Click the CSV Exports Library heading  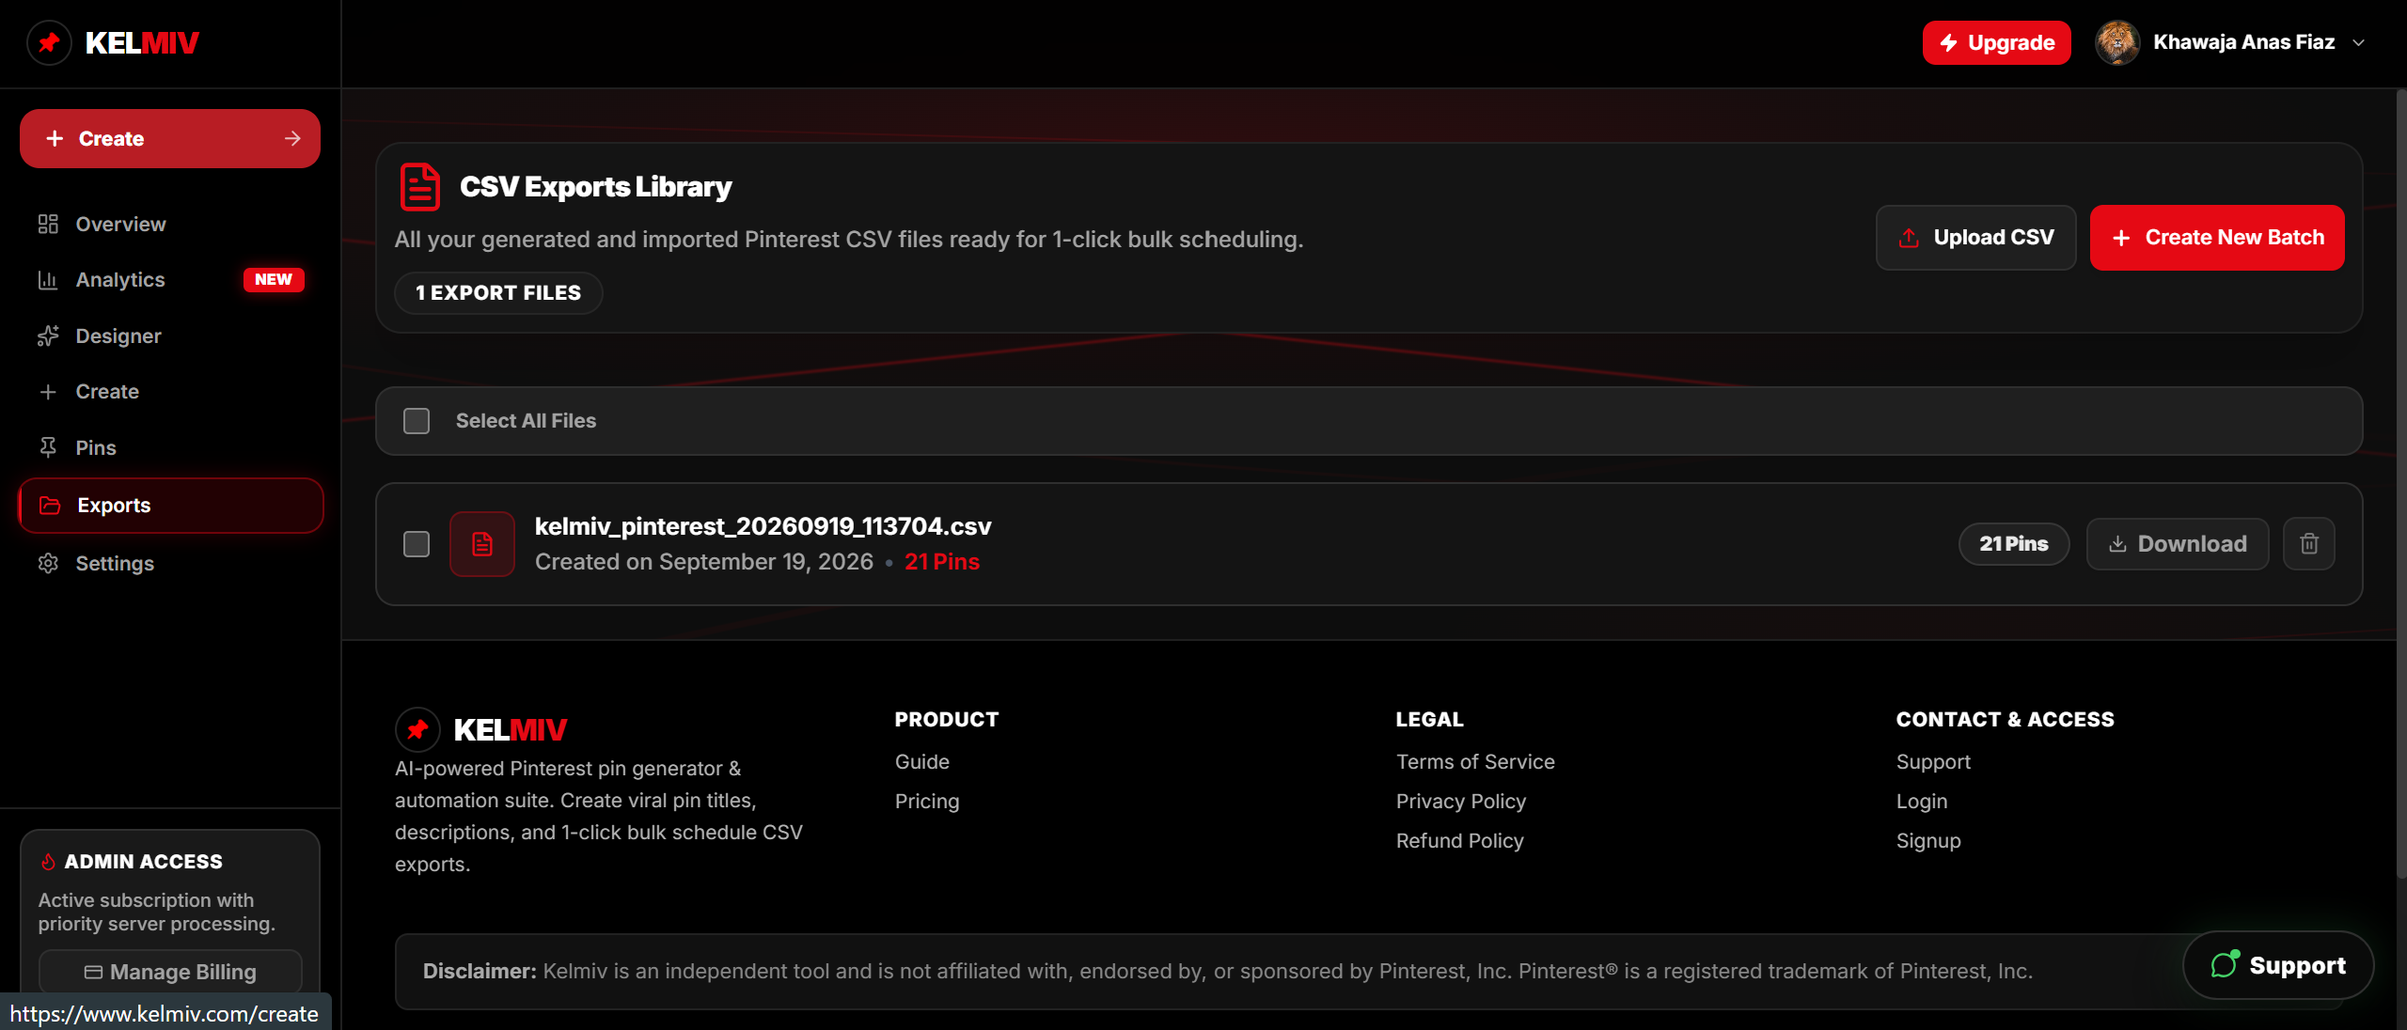(x=595, y=187)
